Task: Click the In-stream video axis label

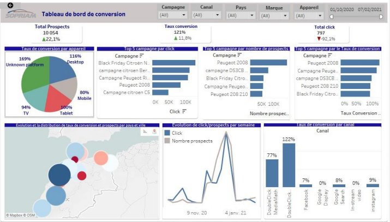Action: click(x=356, y=200)
